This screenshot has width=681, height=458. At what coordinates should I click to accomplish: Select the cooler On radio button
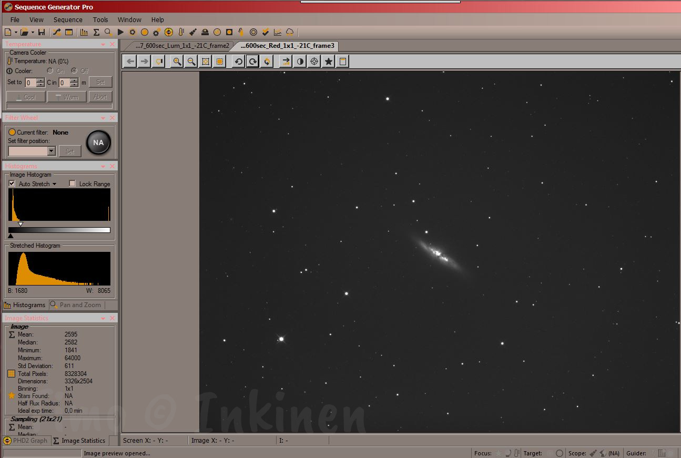50,70
